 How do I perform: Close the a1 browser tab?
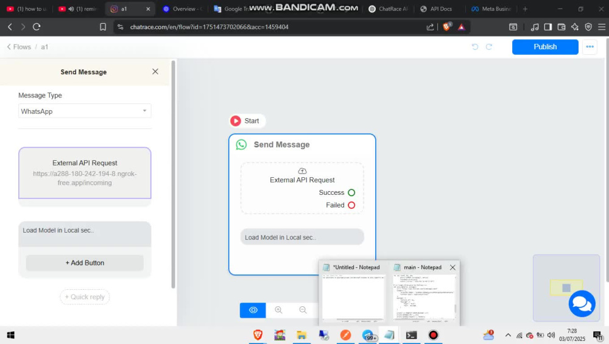tap(148, 9)
